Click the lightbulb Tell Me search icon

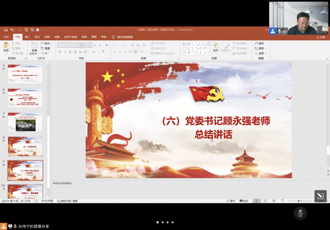113,37
